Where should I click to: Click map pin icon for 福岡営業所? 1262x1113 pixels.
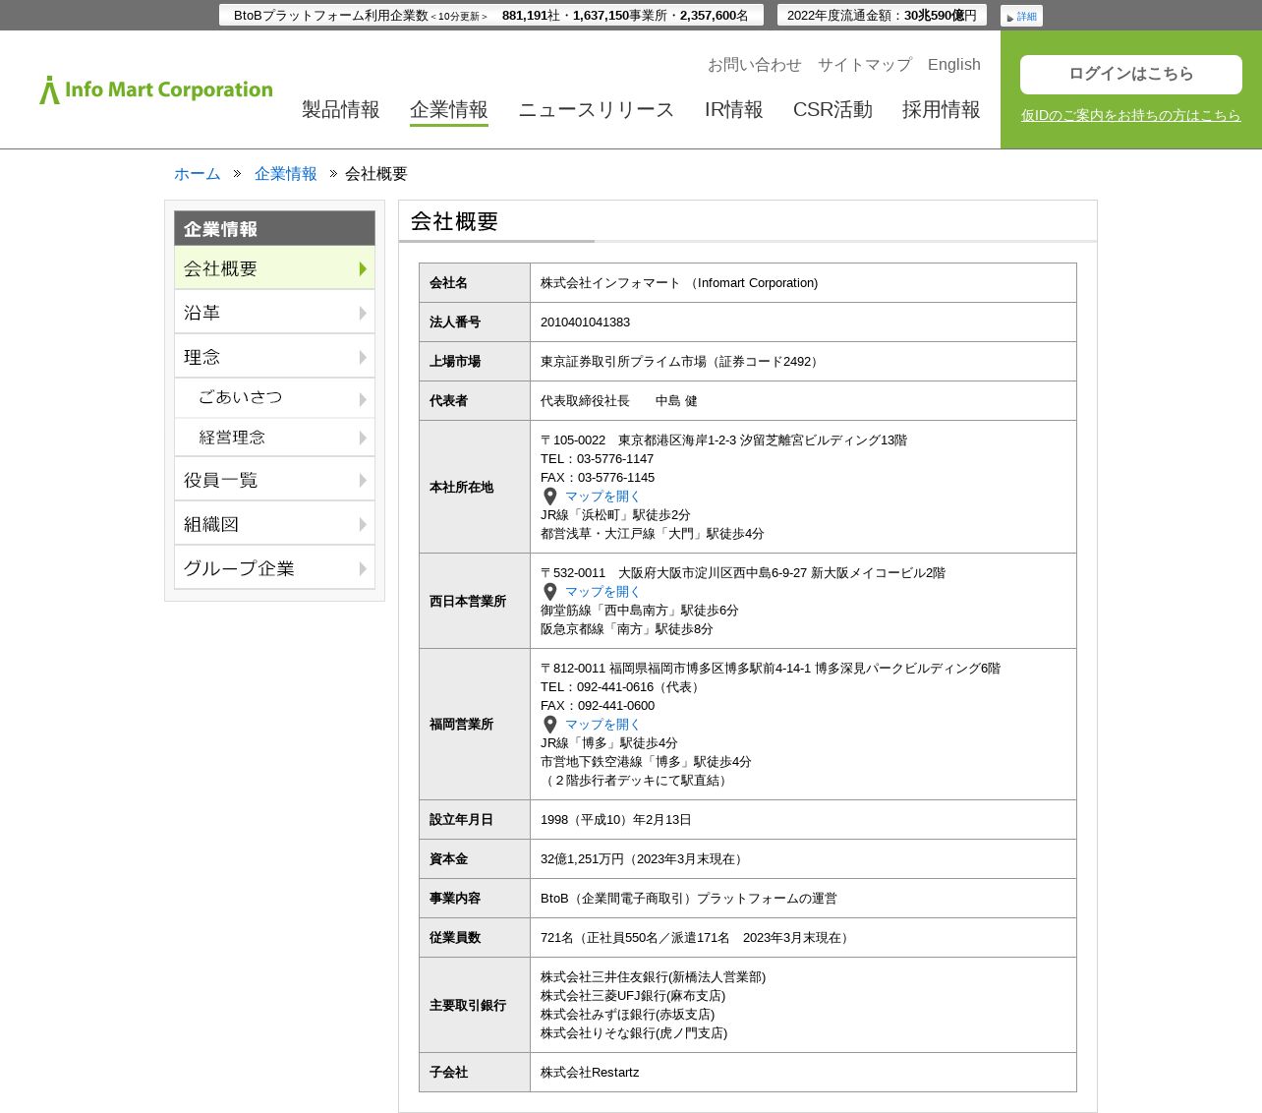point(550,725)
